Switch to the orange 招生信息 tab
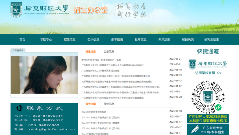Viewport: 239px width, 135px height. [x=90, y=52]
